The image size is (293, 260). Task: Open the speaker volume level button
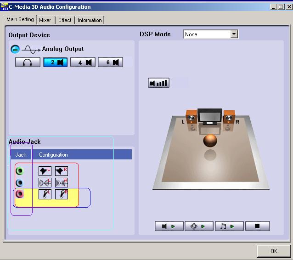coord(158,83)
